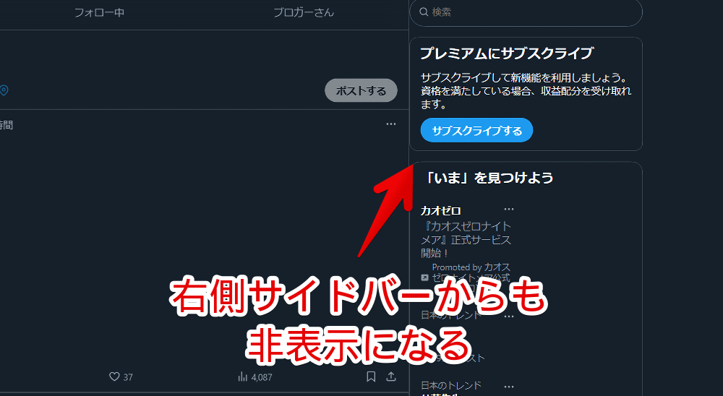
Task: Switch to the ブロガーさん tab
Action: pos(304,13)
